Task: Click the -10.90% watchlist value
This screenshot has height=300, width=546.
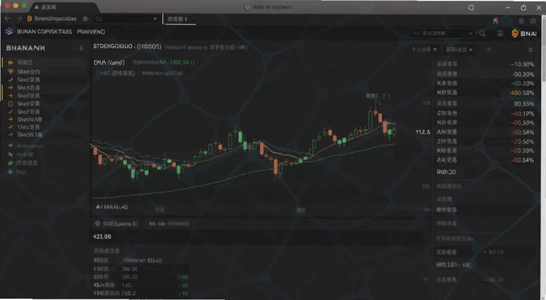Action: point(522,64)
